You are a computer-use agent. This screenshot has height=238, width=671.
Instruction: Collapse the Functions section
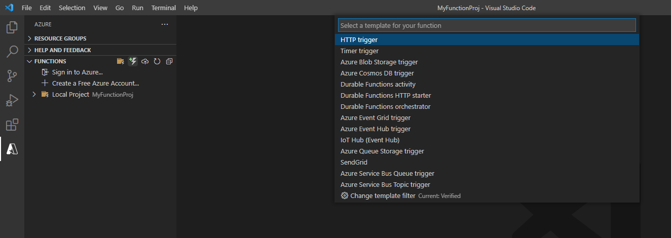pos(29,61)
